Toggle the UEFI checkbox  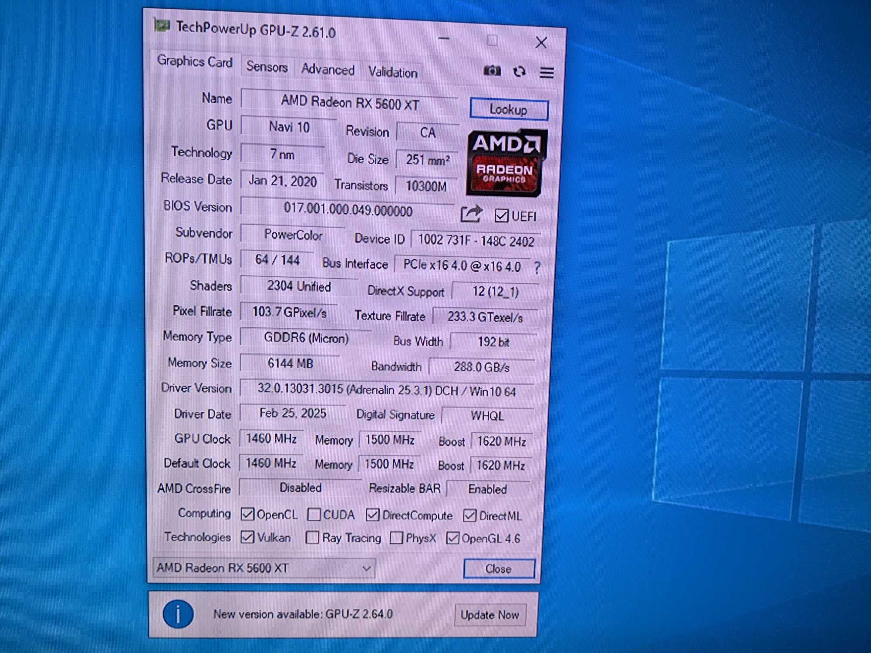[501, 215]
